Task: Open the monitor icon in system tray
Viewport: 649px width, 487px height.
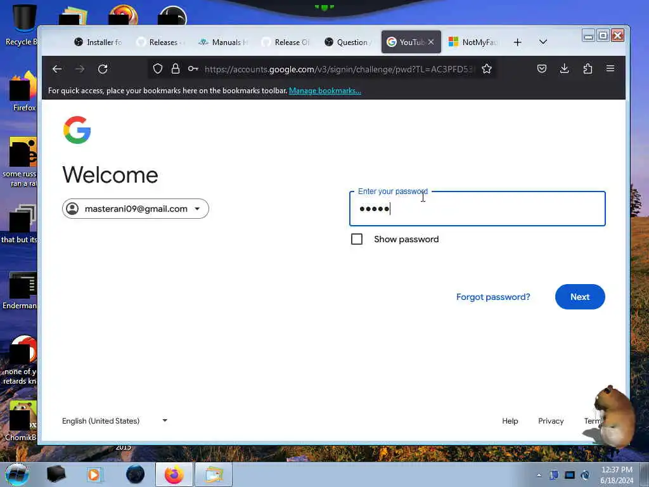Action: coord(570,475)
